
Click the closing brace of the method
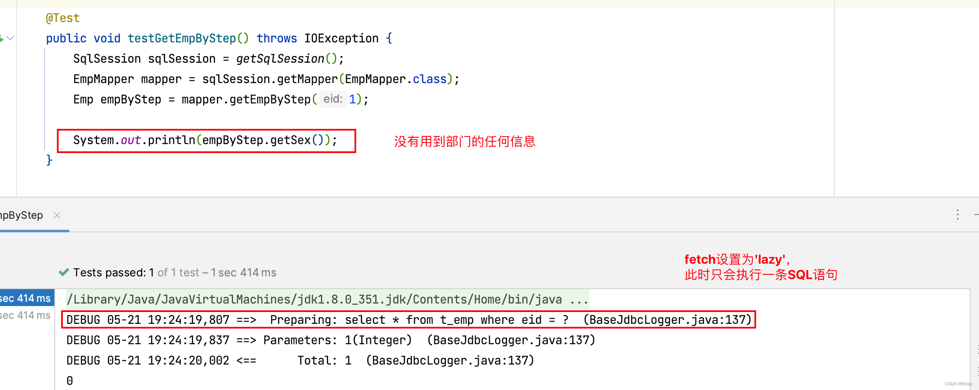pyautogui.click(x=49, y=160)
